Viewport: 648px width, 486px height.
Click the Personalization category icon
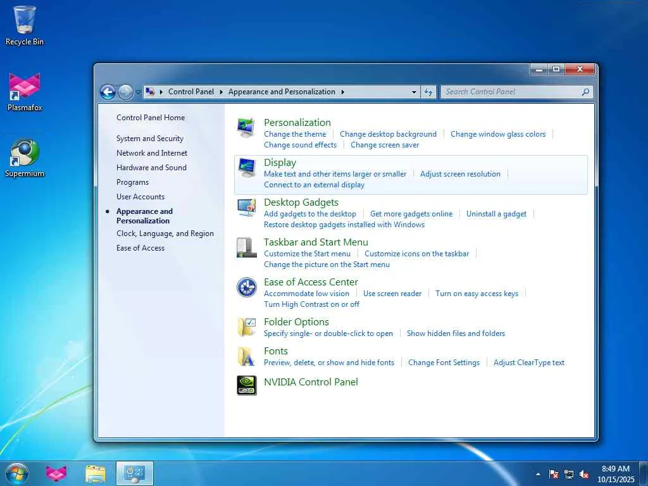(246, 127)
